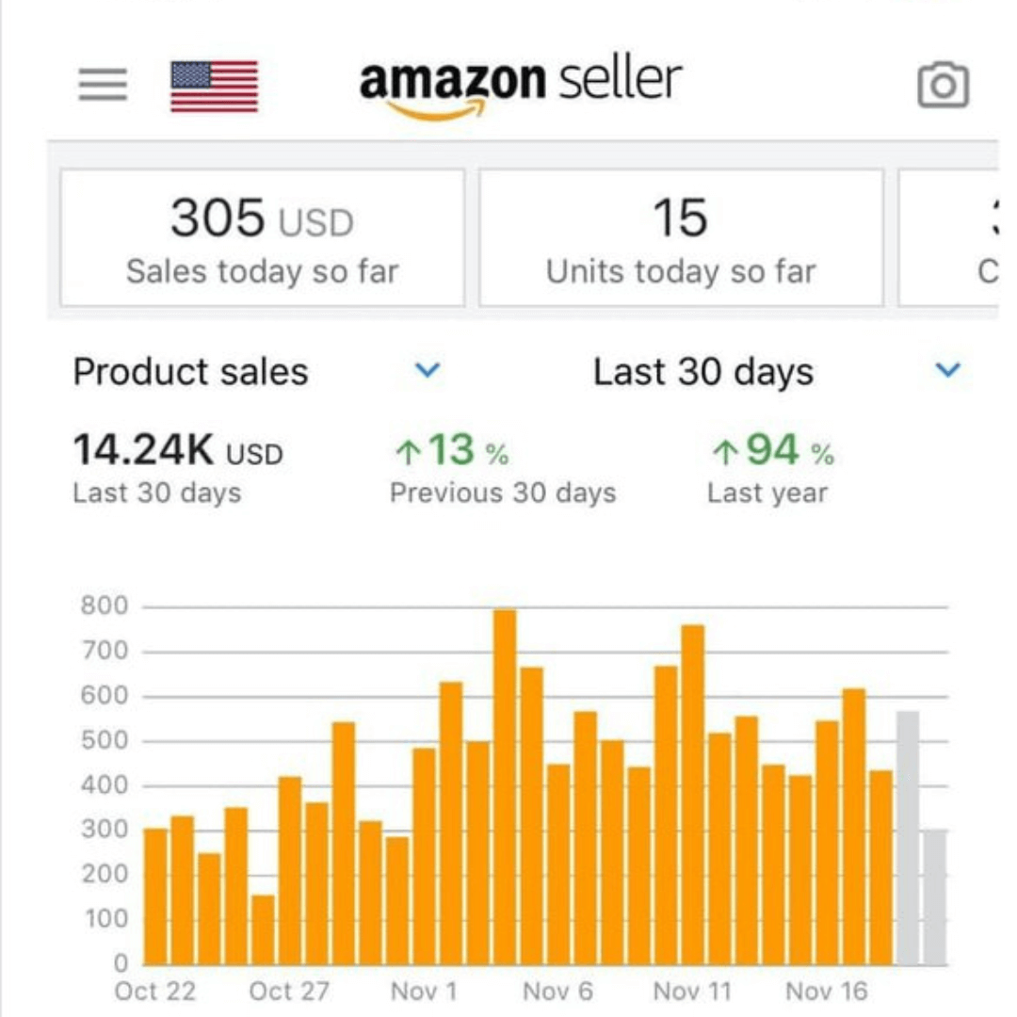Tap the US flag marketplace icon
1017x1017 pixels.
coord(214,86)
